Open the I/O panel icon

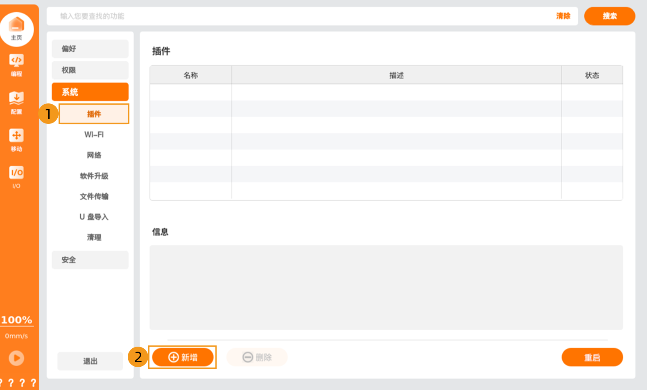coord(16,177)
